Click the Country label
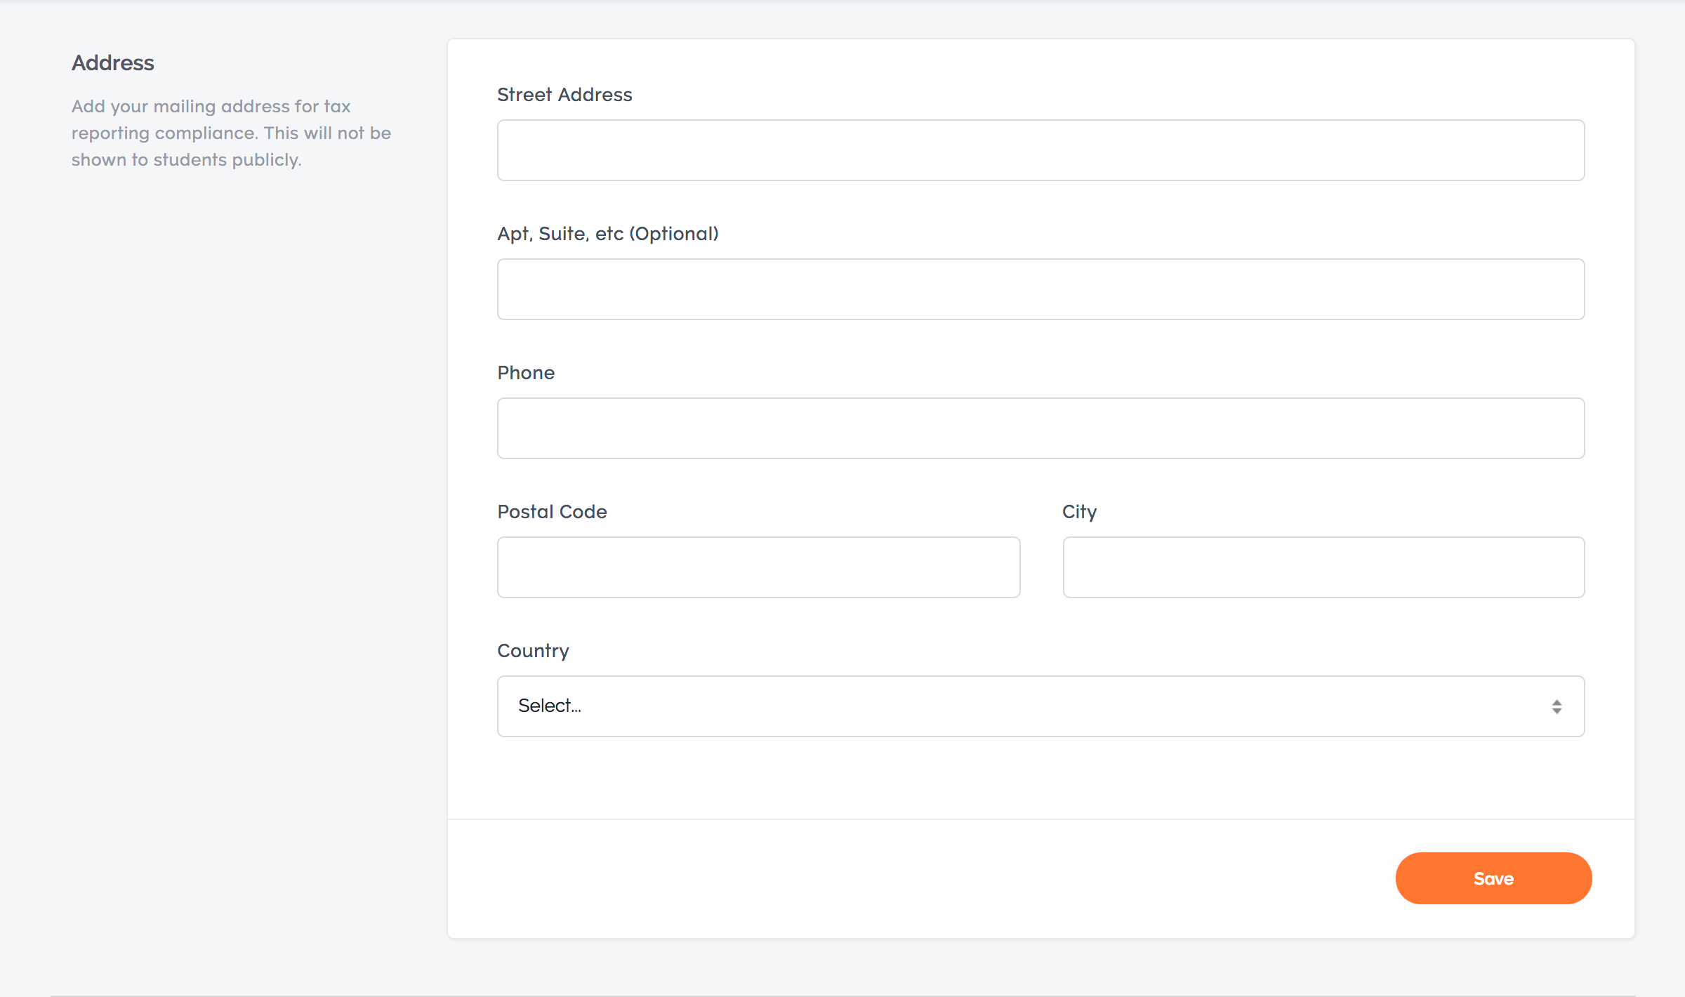Screen dimensions: 1685x997 (533, 651)
